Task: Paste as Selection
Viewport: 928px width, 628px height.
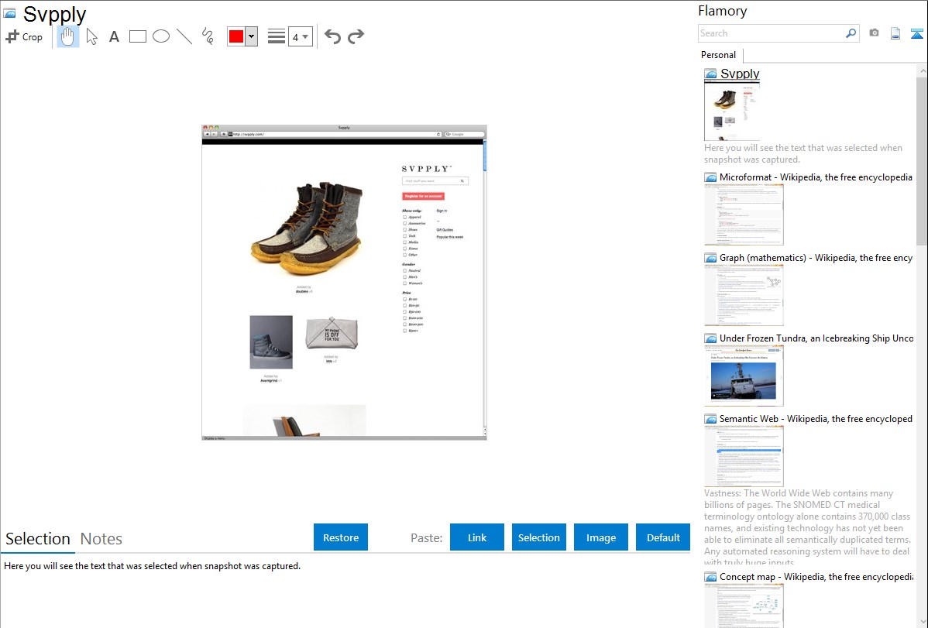Action: 539,537
